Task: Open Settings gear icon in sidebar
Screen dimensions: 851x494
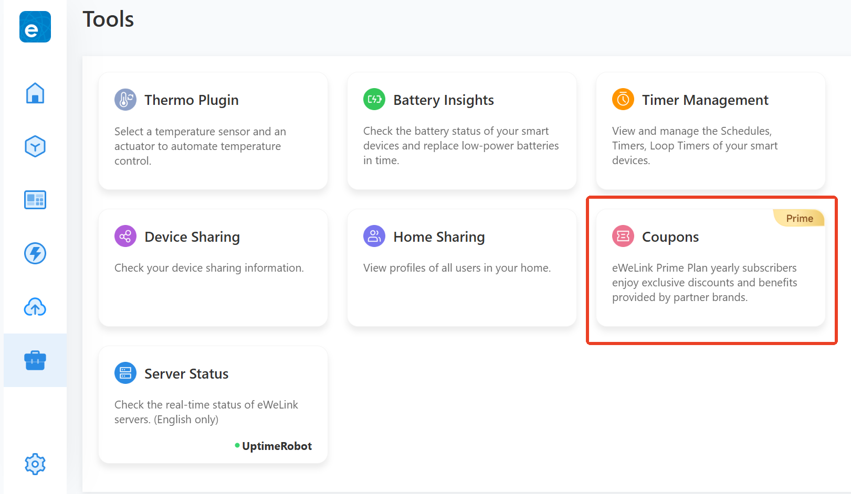Action: [35, 464]
